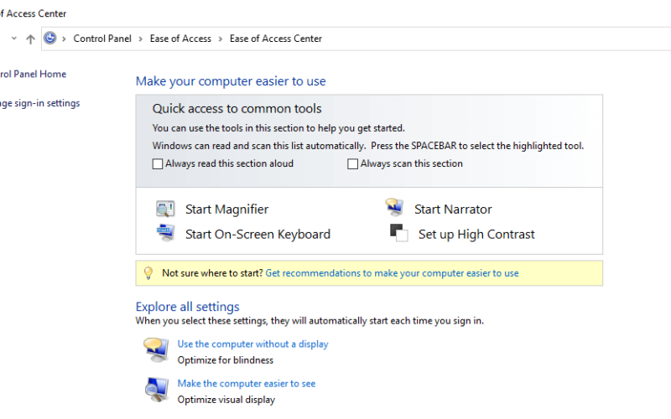Click the icon beside Make the computer easier to see

click(157, 390)
